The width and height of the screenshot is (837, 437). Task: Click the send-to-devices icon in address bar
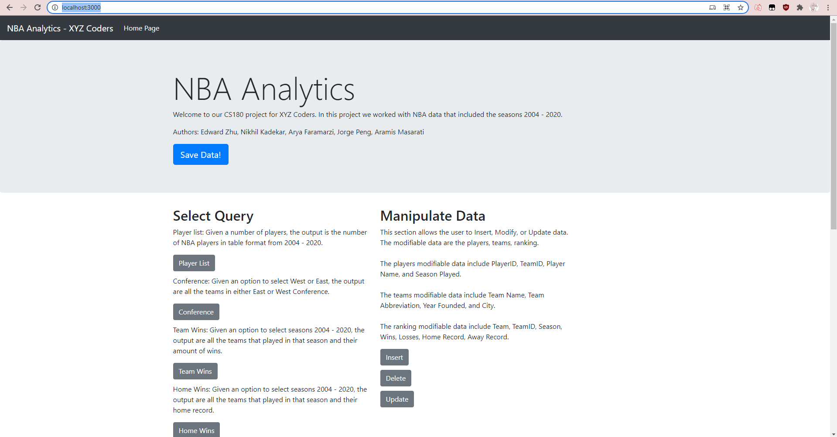[712, 7]
